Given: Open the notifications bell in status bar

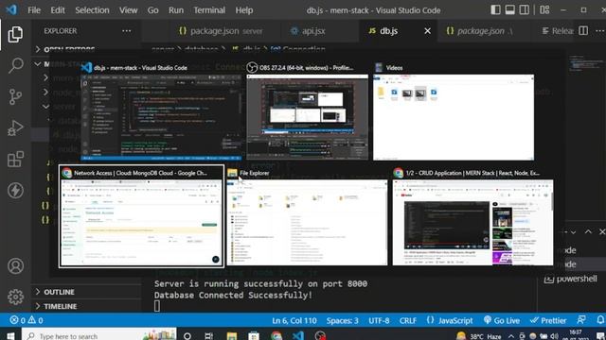Looking at the screenshot, I should (599, 320).
